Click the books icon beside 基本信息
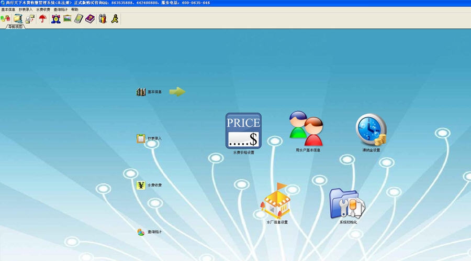This screenshot has width=471, height=261. click(x=141, y=92)
